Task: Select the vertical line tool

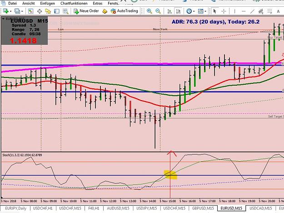Action: (234, 11)
